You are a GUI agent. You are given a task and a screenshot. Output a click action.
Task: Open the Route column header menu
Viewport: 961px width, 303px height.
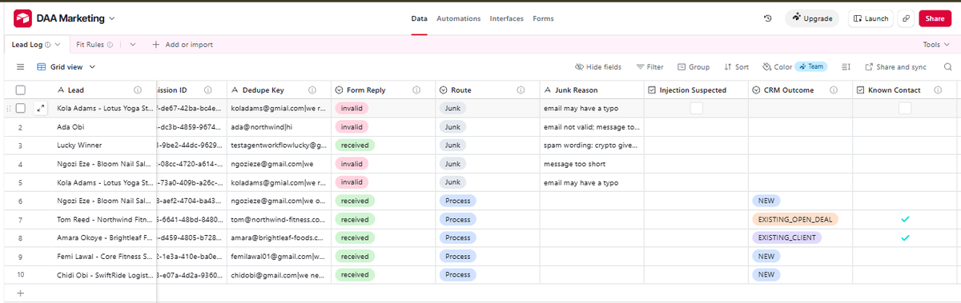pyautogui.click(x=488, y=90)
